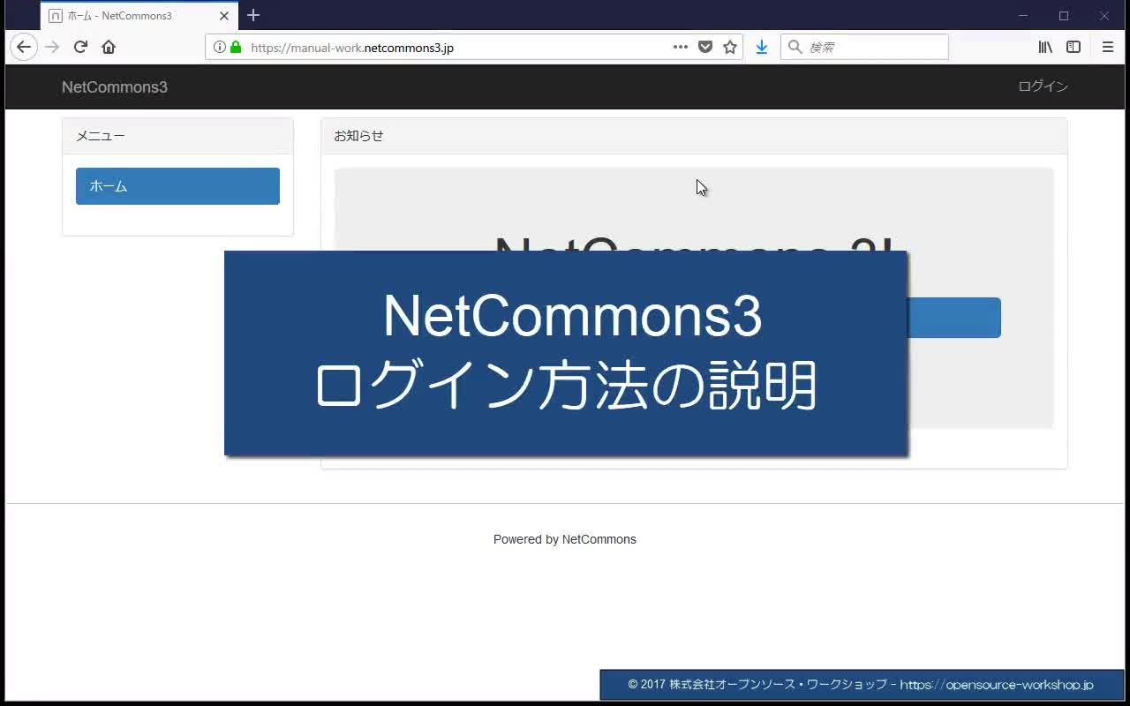Click the ログイン link in navbar

pos(1043,86)
